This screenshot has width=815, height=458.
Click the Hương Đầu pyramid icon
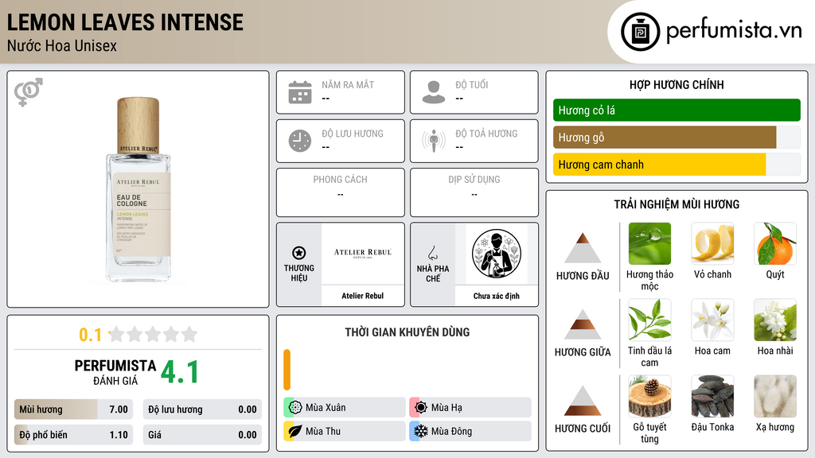583,248
